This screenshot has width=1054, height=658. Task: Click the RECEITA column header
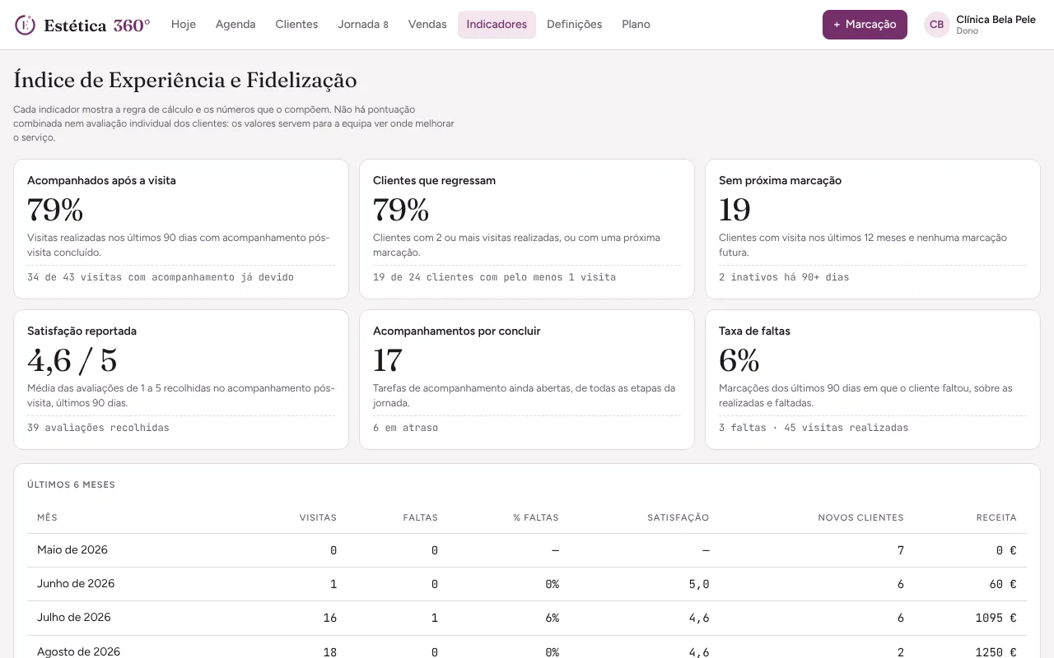(996, 517)
